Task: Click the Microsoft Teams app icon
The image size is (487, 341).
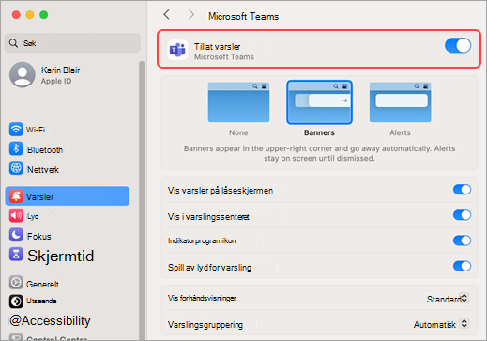Action: 177,50
